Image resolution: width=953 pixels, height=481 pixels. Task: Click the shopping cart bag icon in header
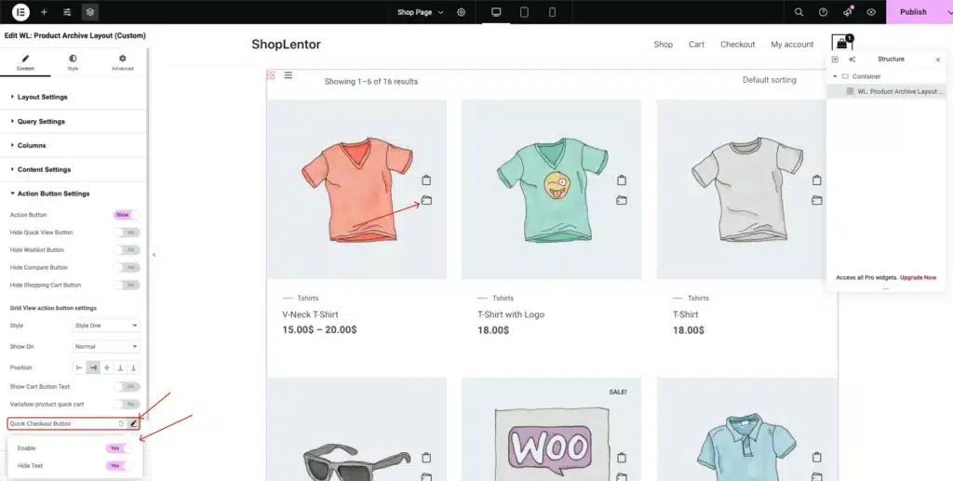point(841,44)
